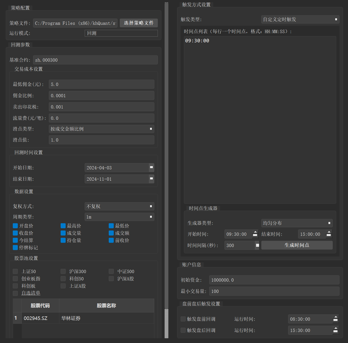Uncheck the 最低价 checkbox
Screen dimensions: 348x343
[x=111, y=226]
